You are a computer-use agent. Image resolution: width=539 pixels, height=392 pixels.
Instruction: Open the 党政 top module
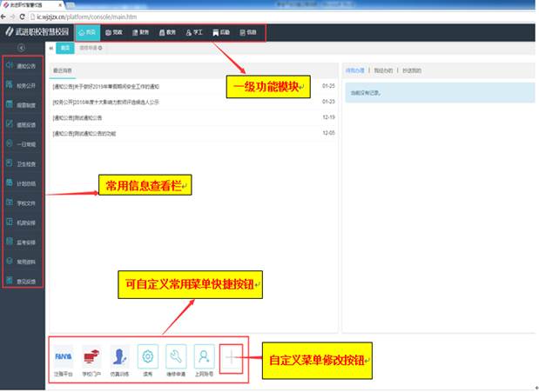tap(114, 33)
